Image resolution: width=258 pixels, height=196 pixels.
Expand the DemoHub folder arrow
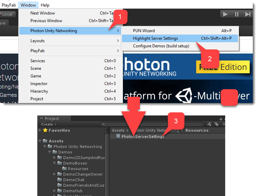[x=55, y=190]
